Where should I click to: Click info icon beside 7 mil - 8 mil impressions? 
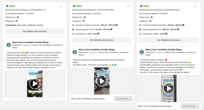pyautogui.click(x=98, y=34)
